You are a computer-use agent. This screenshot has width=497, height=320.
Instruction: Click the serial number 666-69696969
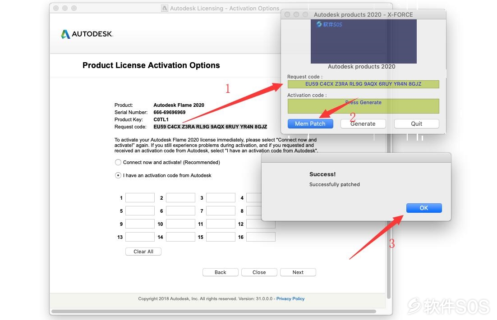coord(170,112)
